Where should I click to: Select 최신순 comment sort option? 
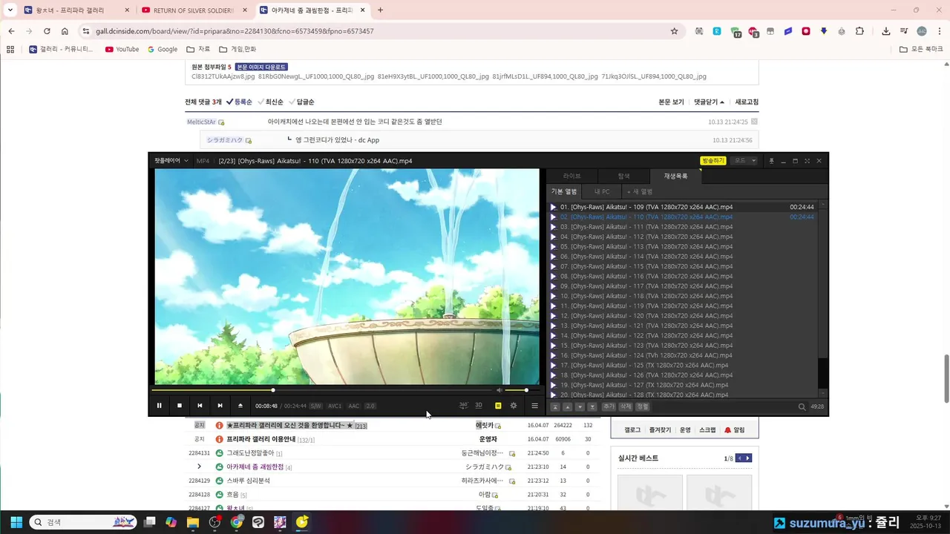[270, 102]
